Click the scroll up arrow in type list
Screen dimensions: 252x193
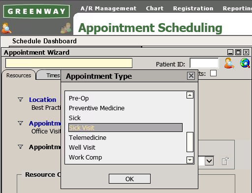[190, 95]
